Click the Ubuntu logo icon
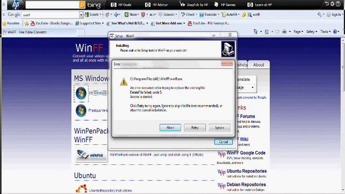The width and height of the screenshot is (345, 194). (x=81, y=189)
